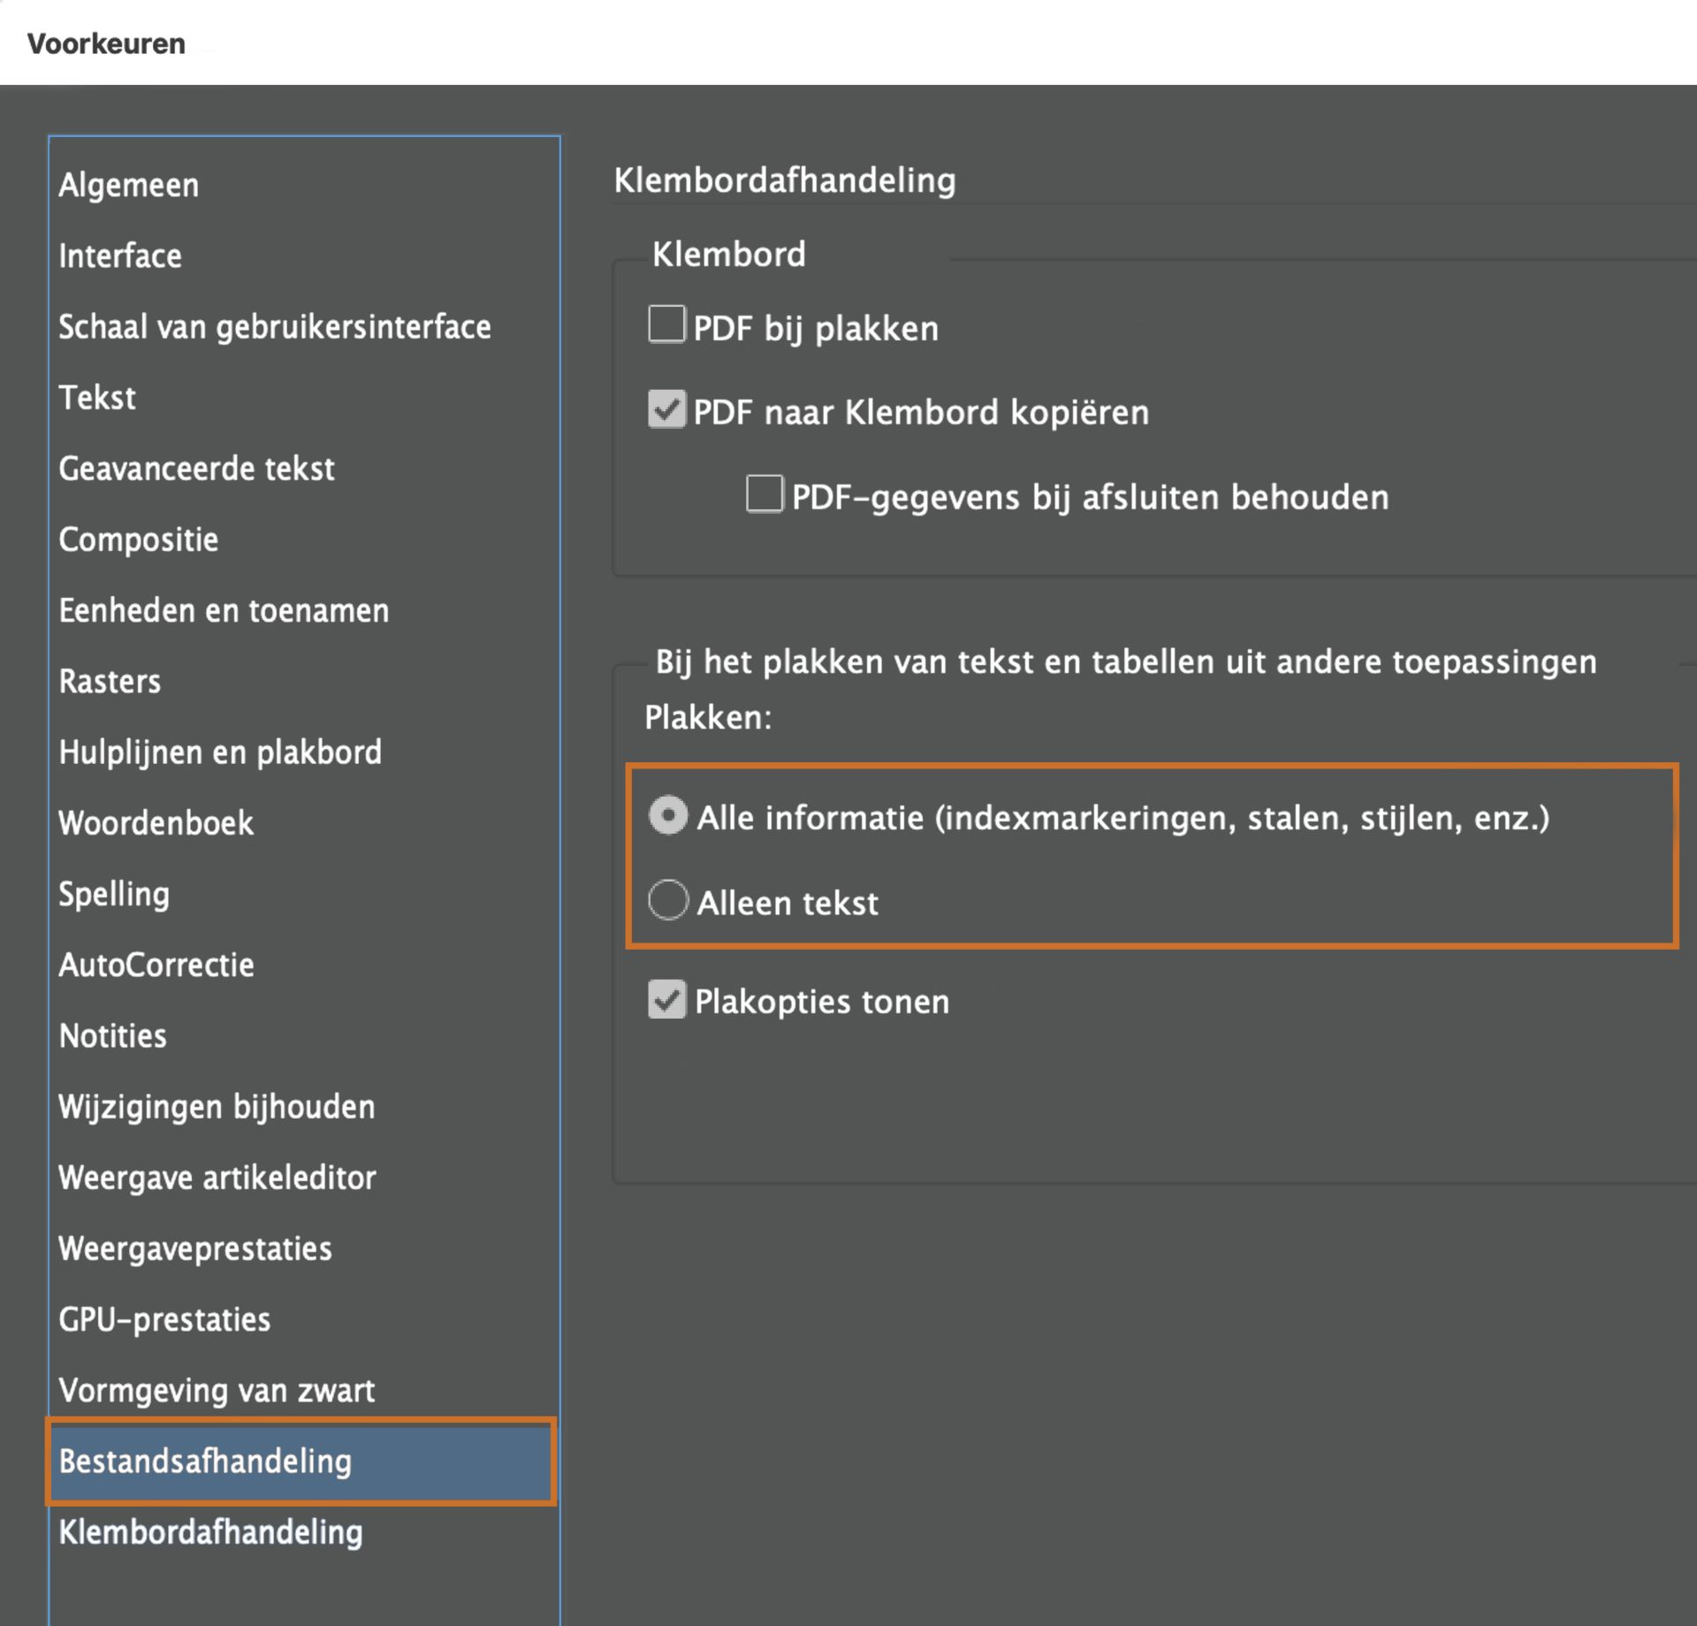Switch to the Interface preferences section
This screenshot has height=1626, width=1697.
click(x=120, y=256)
